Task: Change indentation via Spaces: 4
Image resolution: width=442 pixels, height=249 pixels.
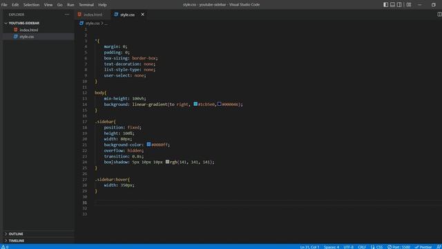Action: point(331,247)
